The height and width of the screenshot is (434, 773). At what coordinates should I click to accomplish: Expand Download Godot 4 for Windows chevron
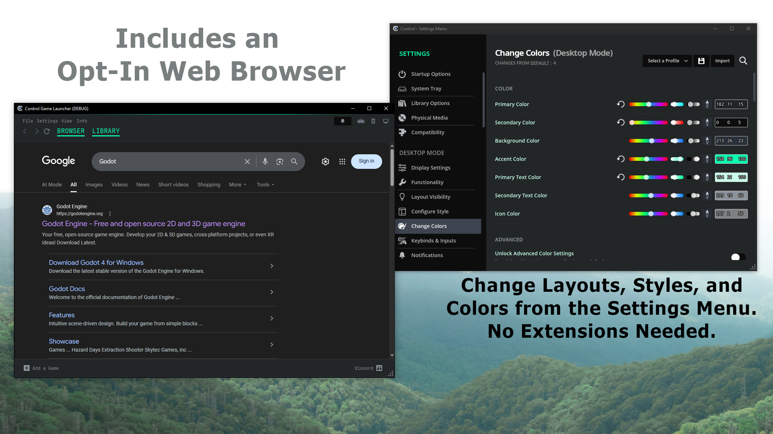pos(271,266)
